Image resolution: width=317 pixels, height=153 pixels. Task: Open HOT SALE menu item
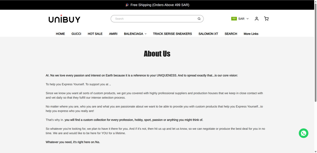95,34
